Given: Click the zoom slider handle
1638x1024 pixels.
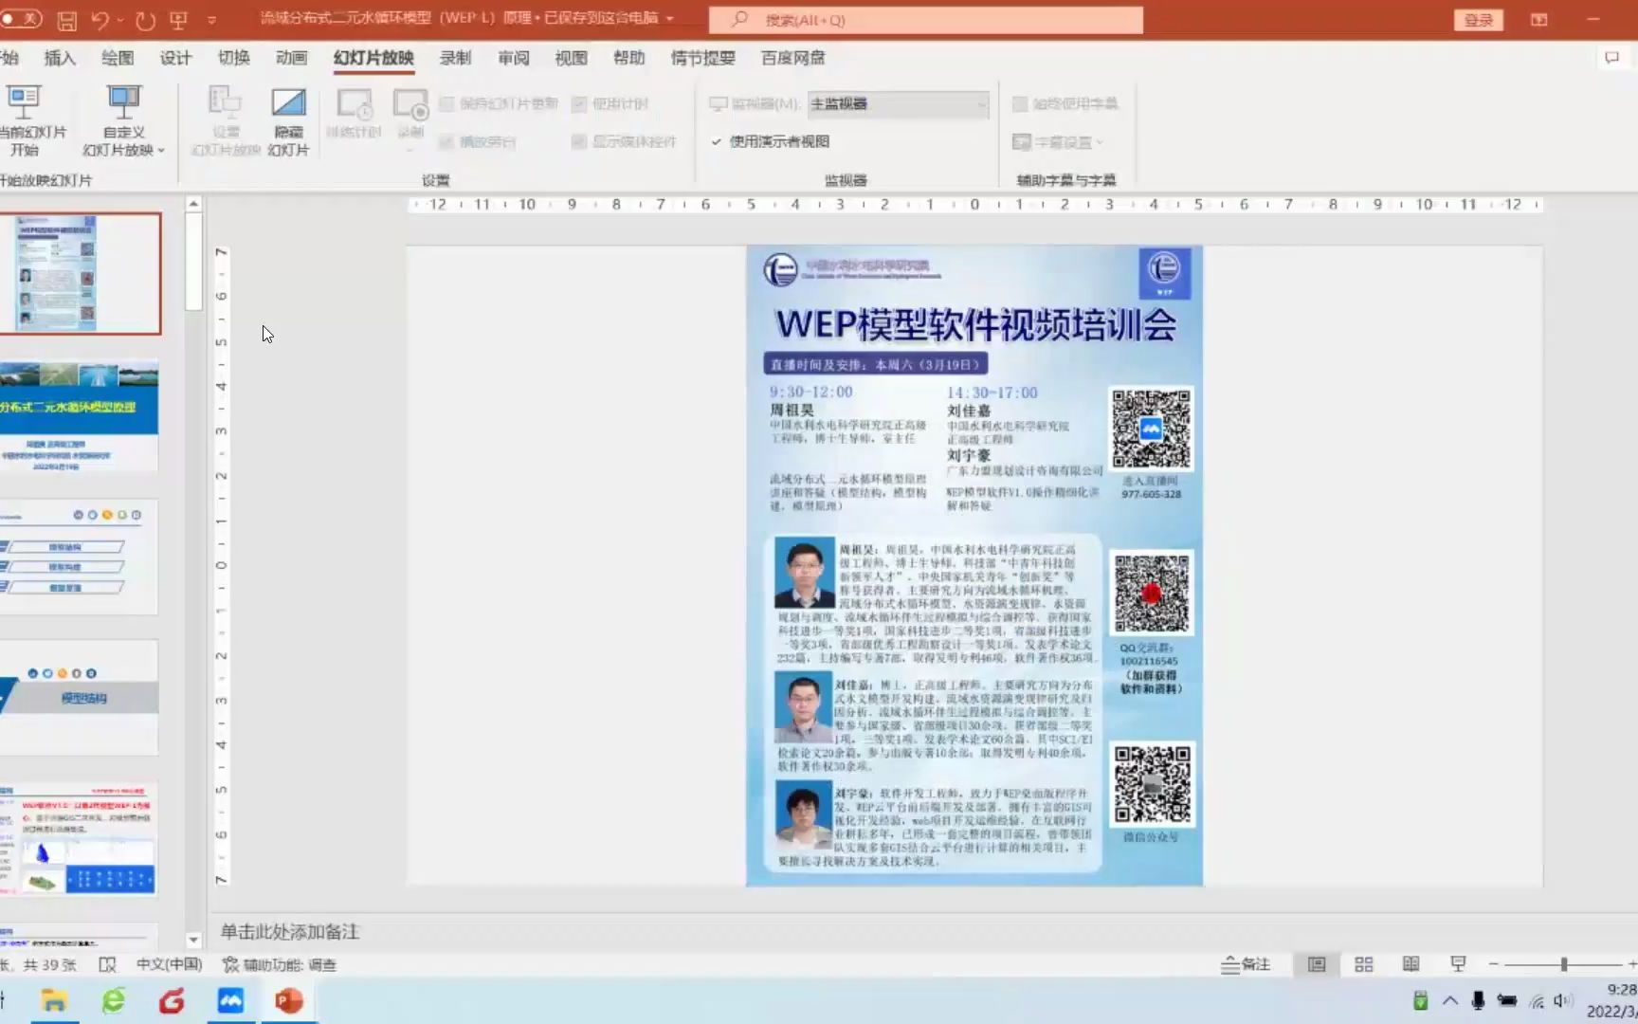Looking at the screenshot, I should pyautogui.click(x=1564, y=964).
